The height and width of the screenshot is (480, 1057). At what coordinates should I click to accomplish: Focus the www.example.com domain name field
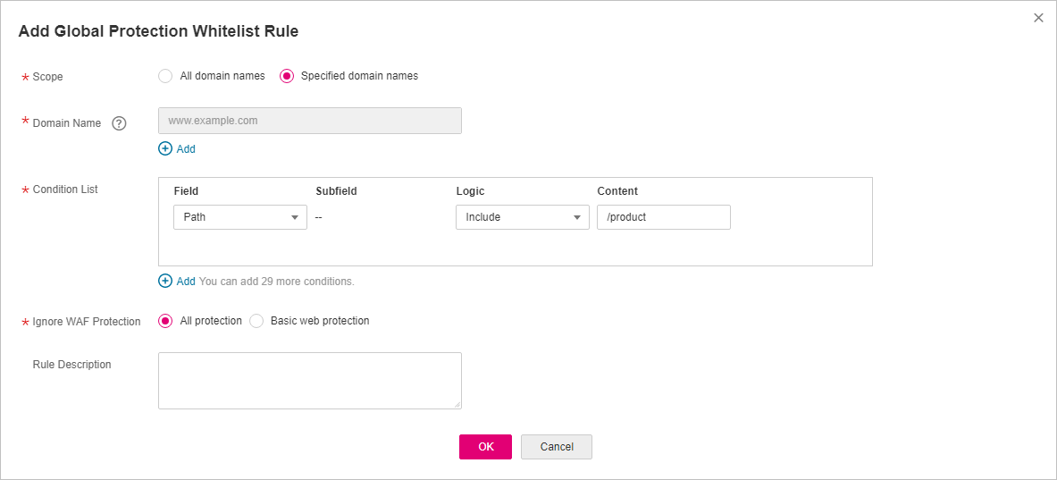[309, 121]
